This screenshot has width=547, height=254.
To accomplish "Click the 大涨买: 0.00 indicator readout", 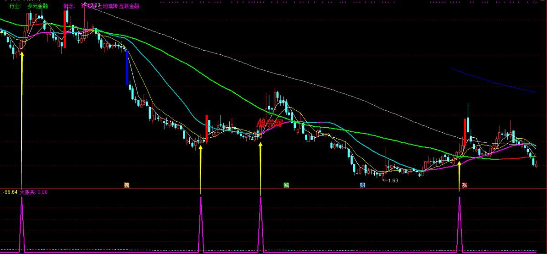I will 33,192.
